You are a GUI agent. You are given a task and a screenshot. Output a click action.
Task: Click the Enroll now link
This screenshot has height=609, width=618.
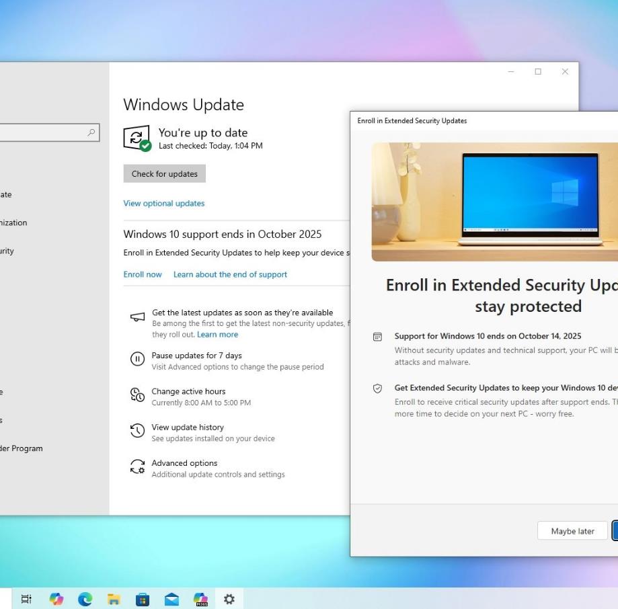point(143,274)
